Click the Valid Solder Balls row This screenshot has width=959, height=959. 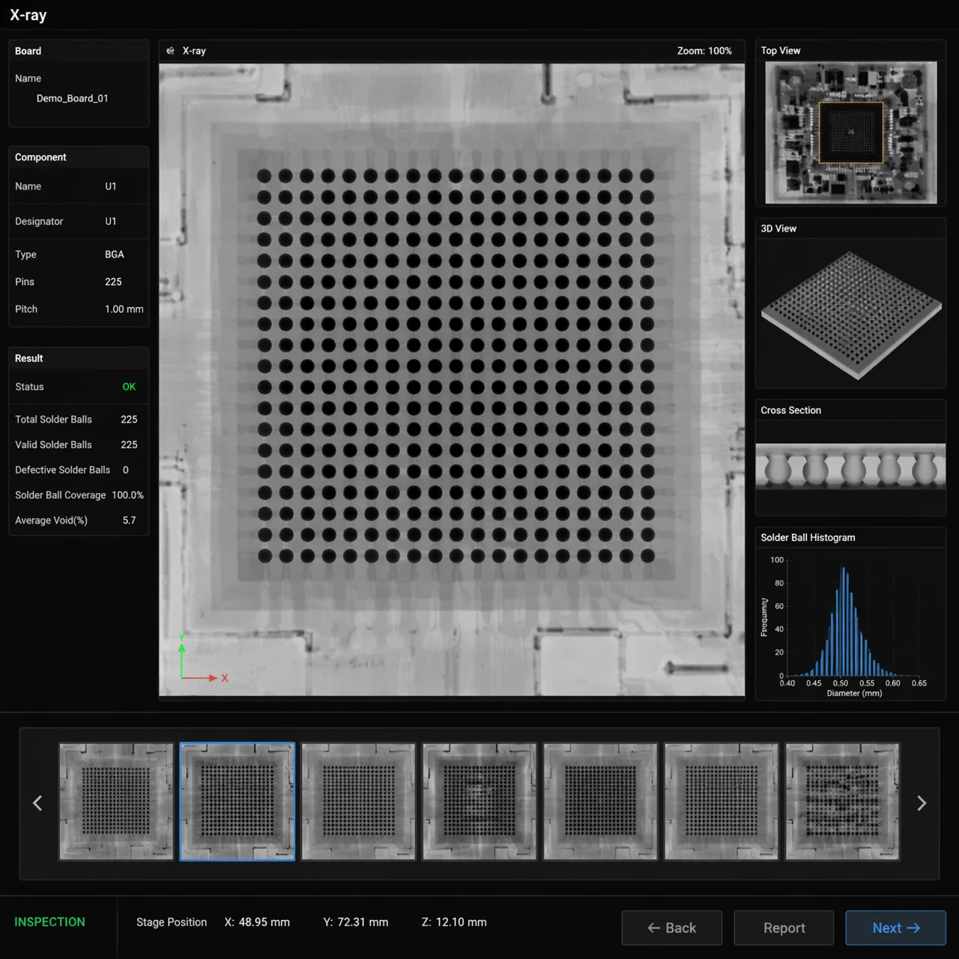[x=79, y=445]
